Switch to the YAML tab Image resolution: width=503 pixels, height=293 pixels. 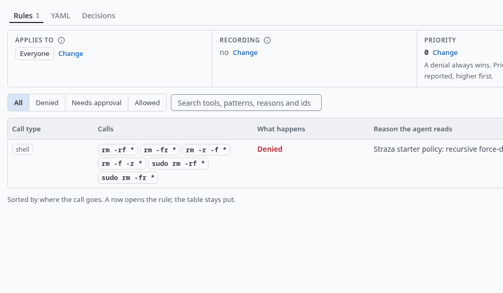point(60,16)
